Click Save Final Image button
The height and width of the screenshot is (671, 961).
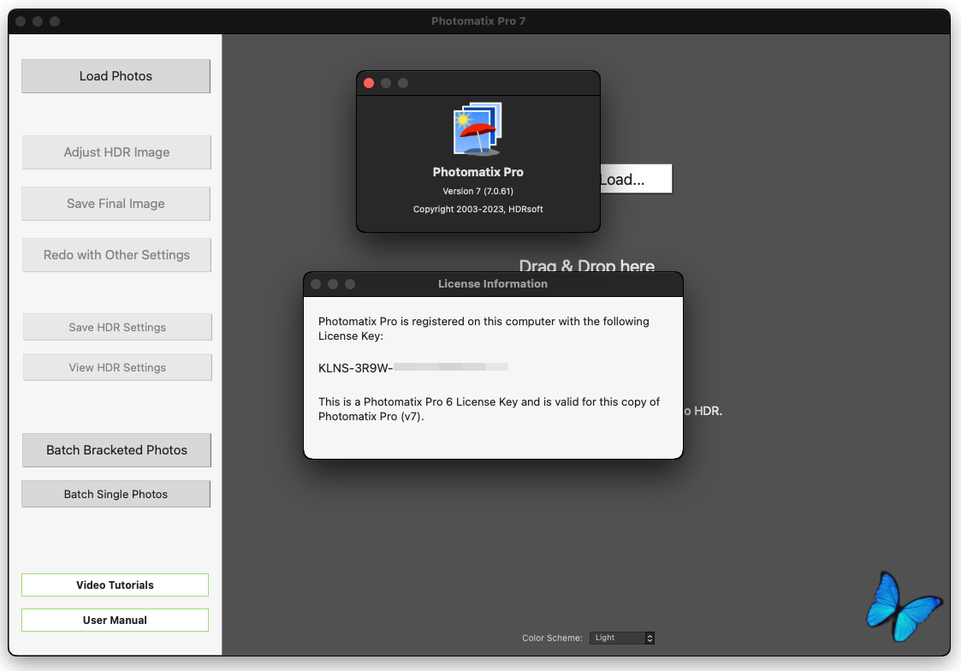116,204
